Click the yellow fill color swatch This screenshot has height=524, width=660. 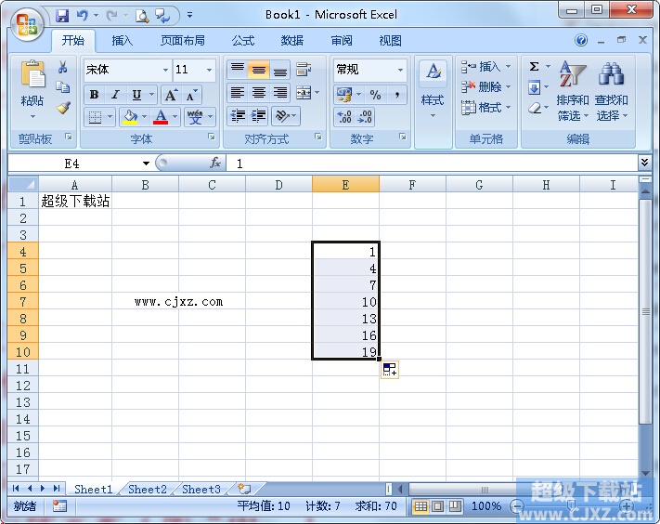tap(129, 117)
